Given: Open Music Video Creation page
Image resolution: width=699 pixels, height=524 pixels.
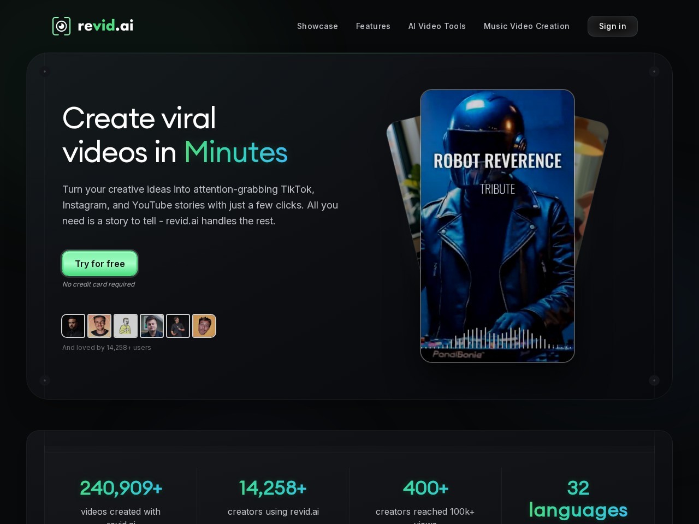Looking at the screenshot, I should click(x=526, y=26).
